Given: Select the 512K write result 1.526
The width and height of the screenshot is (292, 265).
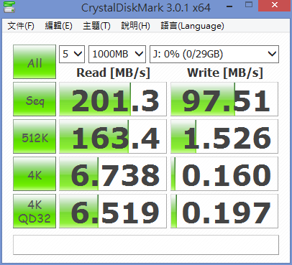Looking at the screenshot, I should click(x=224, y=136).
